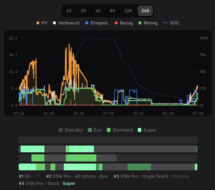Click the 100% SOC axis label
The image size is (215, 190).
pyautogui.click(x=203, y=38)
